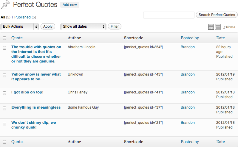Viewport: 238px width, 147px height.
Task: Click Search Perfect Quotes button
Action: 217,15
